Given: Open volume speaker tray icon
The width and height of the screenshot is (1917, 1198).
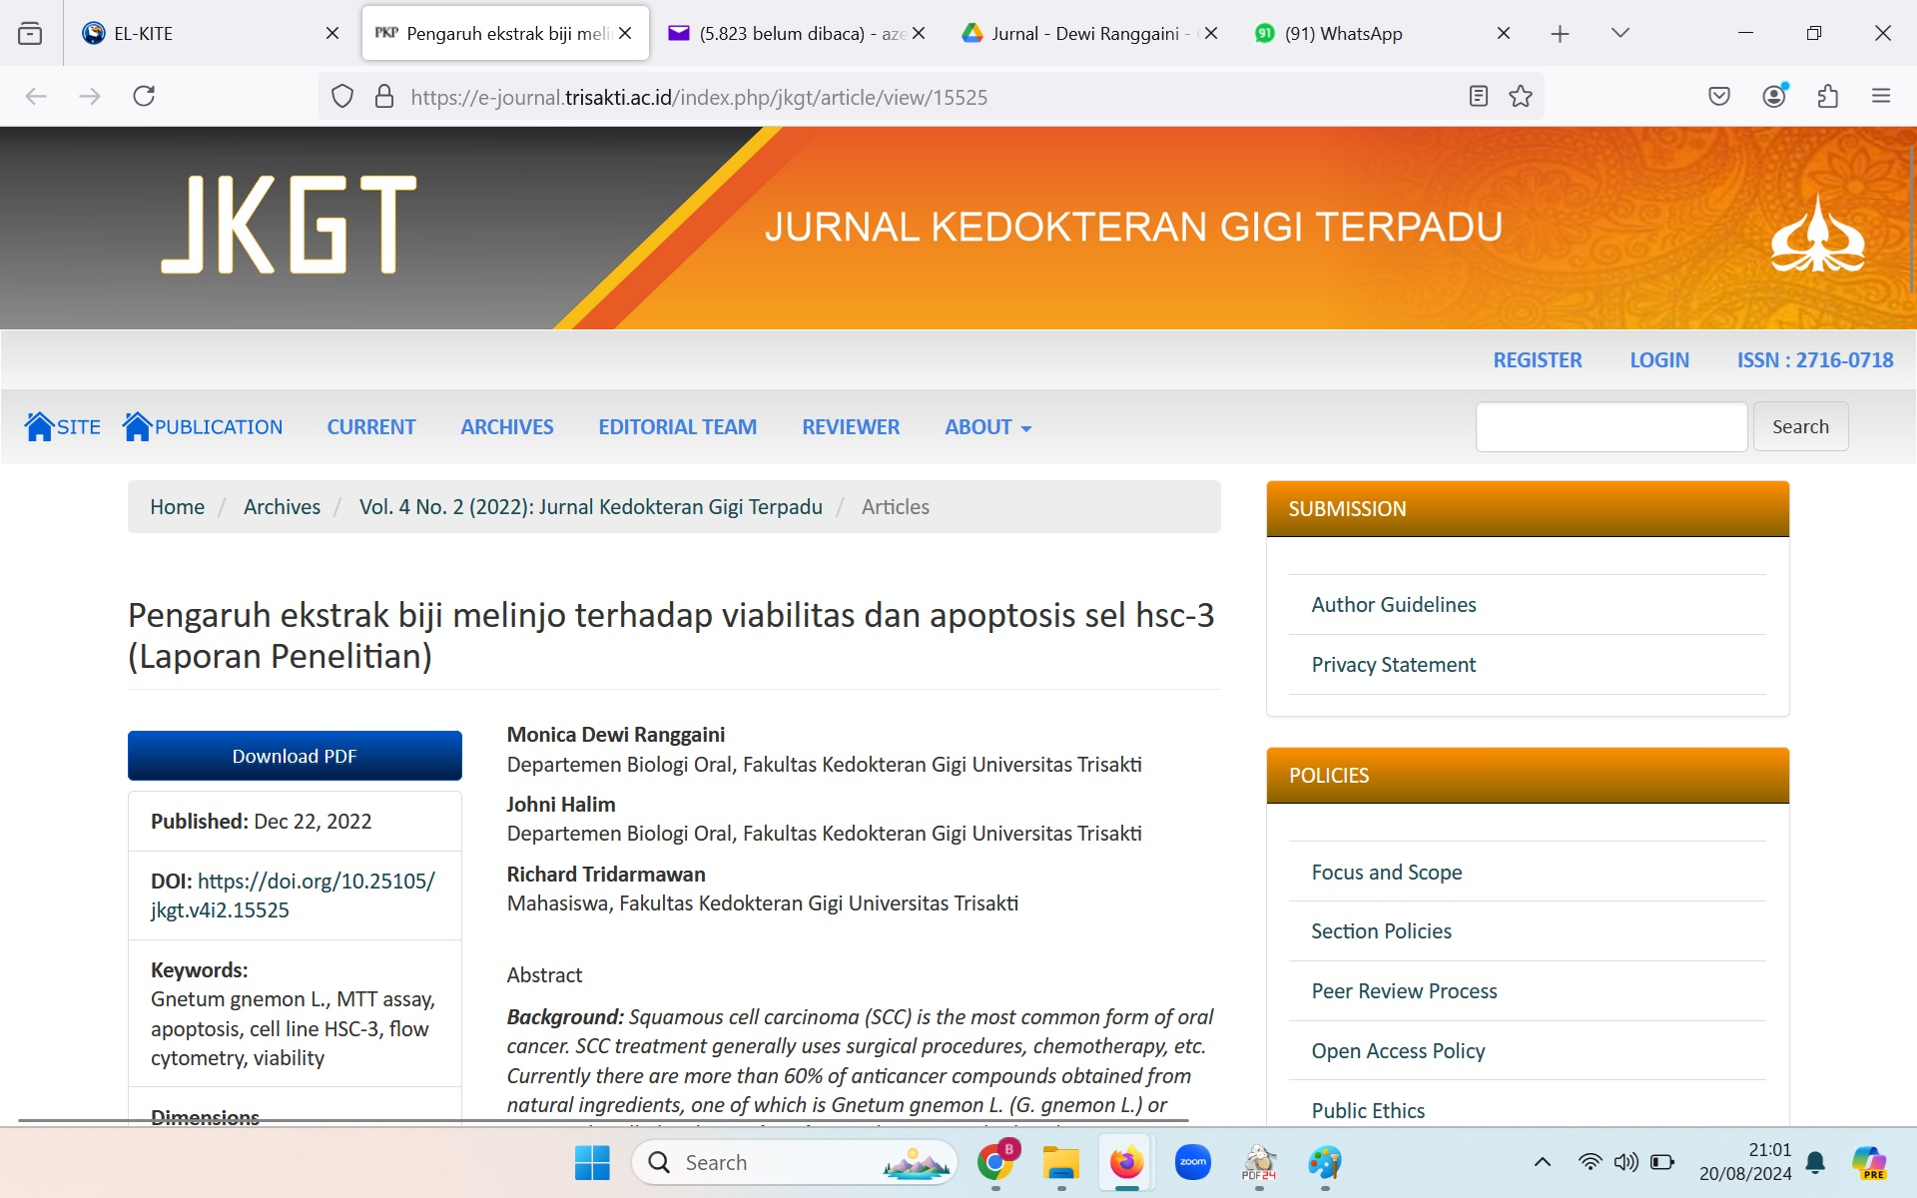Looking at the screenshot, I should [x=1625, y=1162].
